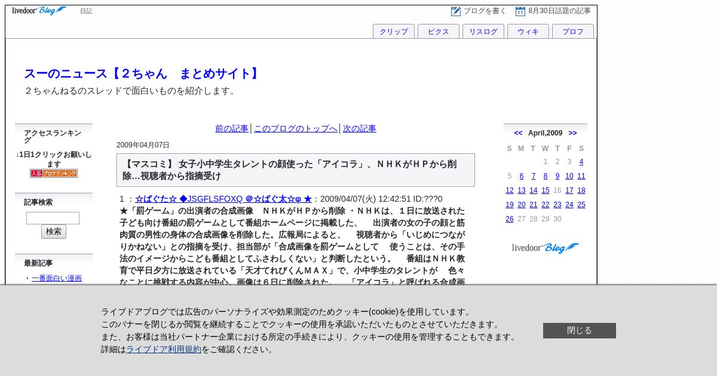Click the calendar icon for August 30 articles
The height and width of the screenshot is (376, 717).
pyautogui.click(x=520, y=11)
